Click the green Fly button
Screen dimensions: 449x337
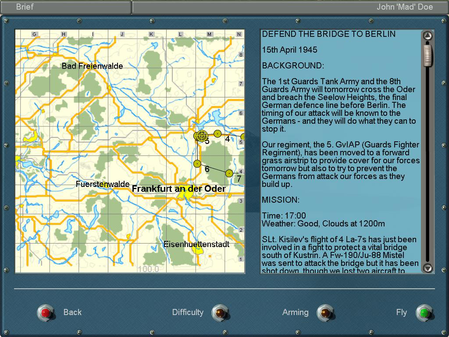424,312
